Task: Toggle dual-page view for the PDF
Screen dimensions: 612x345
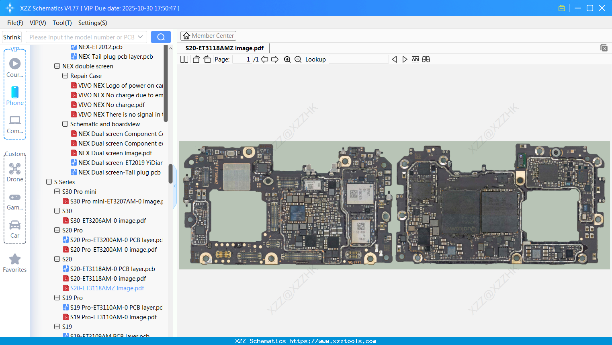Action: (x=184, y=59)
